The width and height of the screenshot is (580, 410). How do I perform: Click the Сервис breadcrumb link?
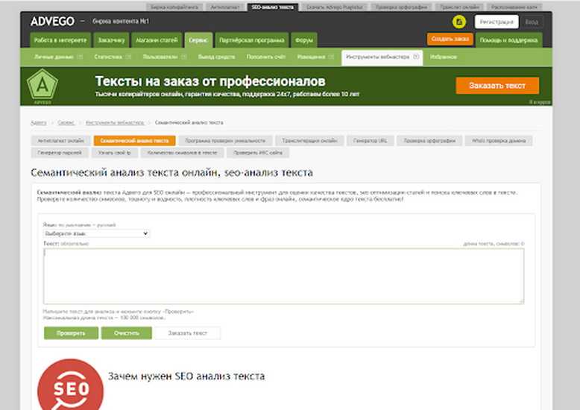point(66,122)
